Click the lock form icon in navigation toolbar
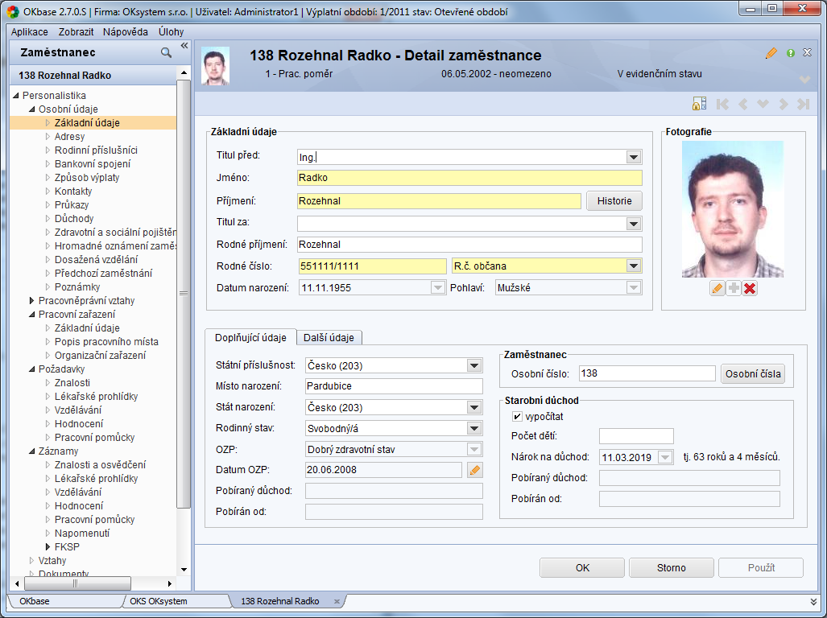Screen dimensions: 827x618 coord(699,104)
